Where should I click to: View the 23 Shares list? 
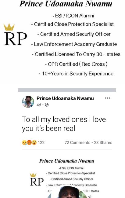click(x=103, y=143)
